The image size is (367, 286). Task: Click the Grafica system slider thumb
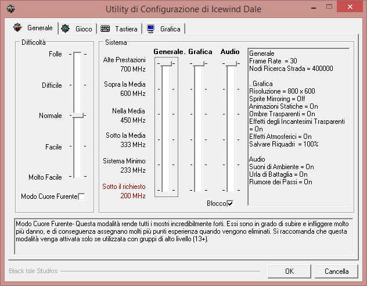[199, 63]
